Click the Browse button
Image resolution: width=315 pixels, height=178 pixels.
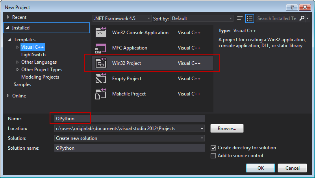pos(227,128)
